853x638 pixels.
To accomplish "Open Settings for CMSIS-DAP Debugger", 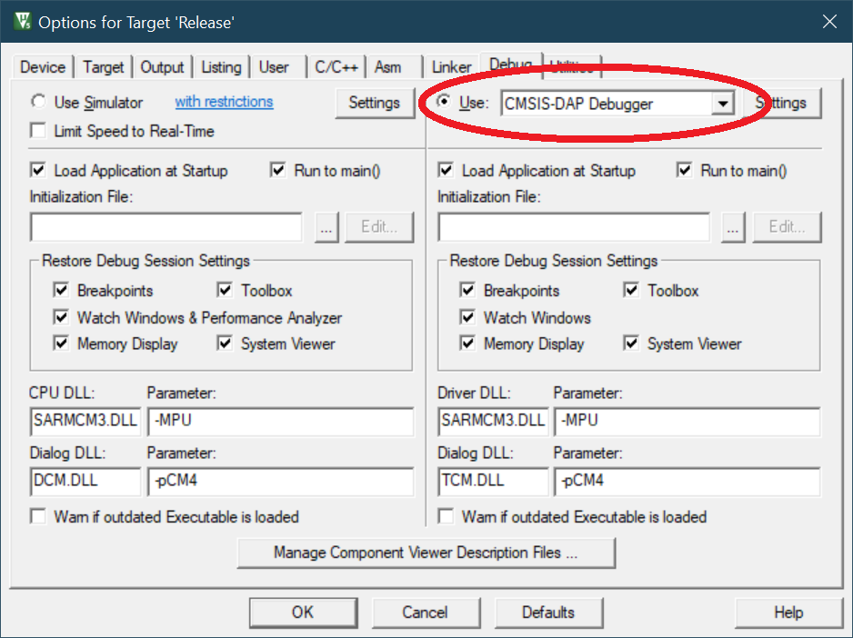I will (782, 103).
